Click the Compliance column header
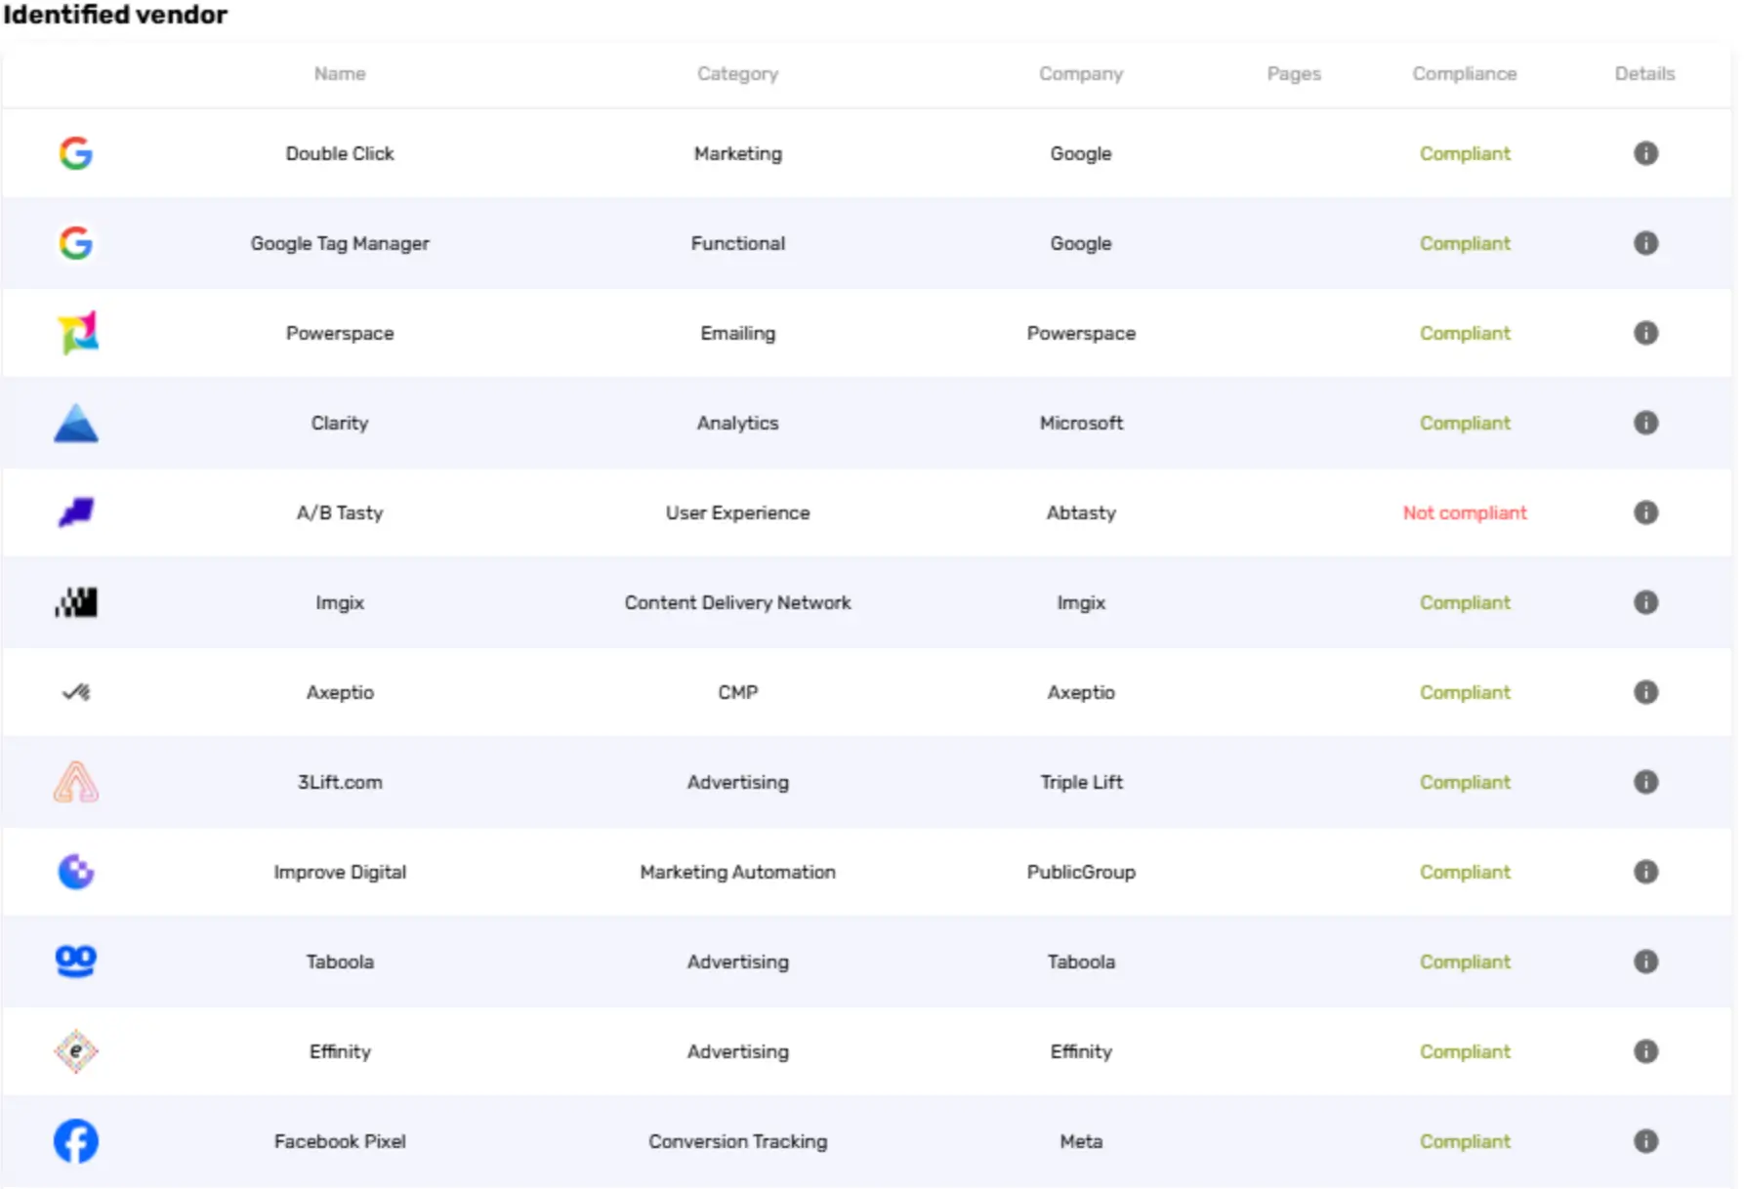Viewport: 1744px width, 1189px height. tap(1465, 73)
